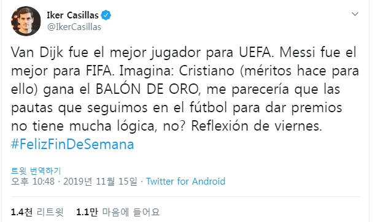This screenshot has width=375, height=222.
Task: Click the name Cristiano in the tweet
Action: [x=207, y=71]
